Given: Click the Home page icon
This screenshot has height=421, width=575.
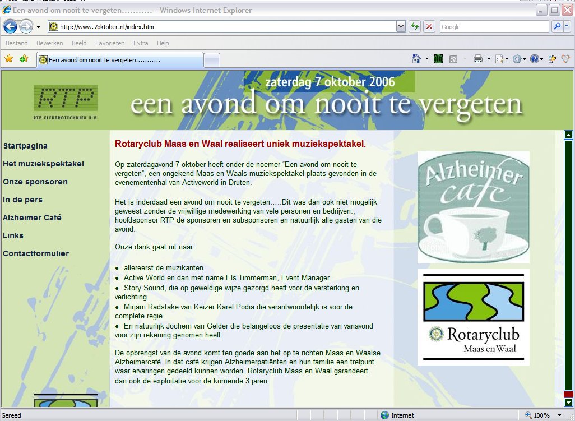Looking at the screenshot, I should click(416, 59).
